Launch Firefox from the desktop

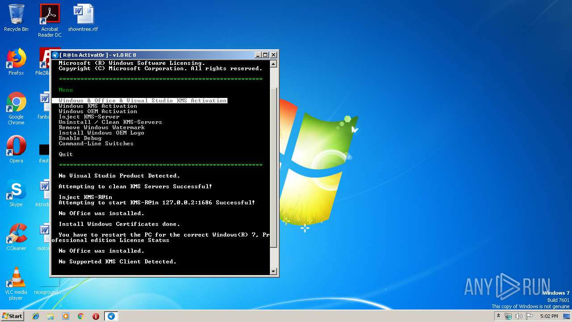[x=16, y=62]
